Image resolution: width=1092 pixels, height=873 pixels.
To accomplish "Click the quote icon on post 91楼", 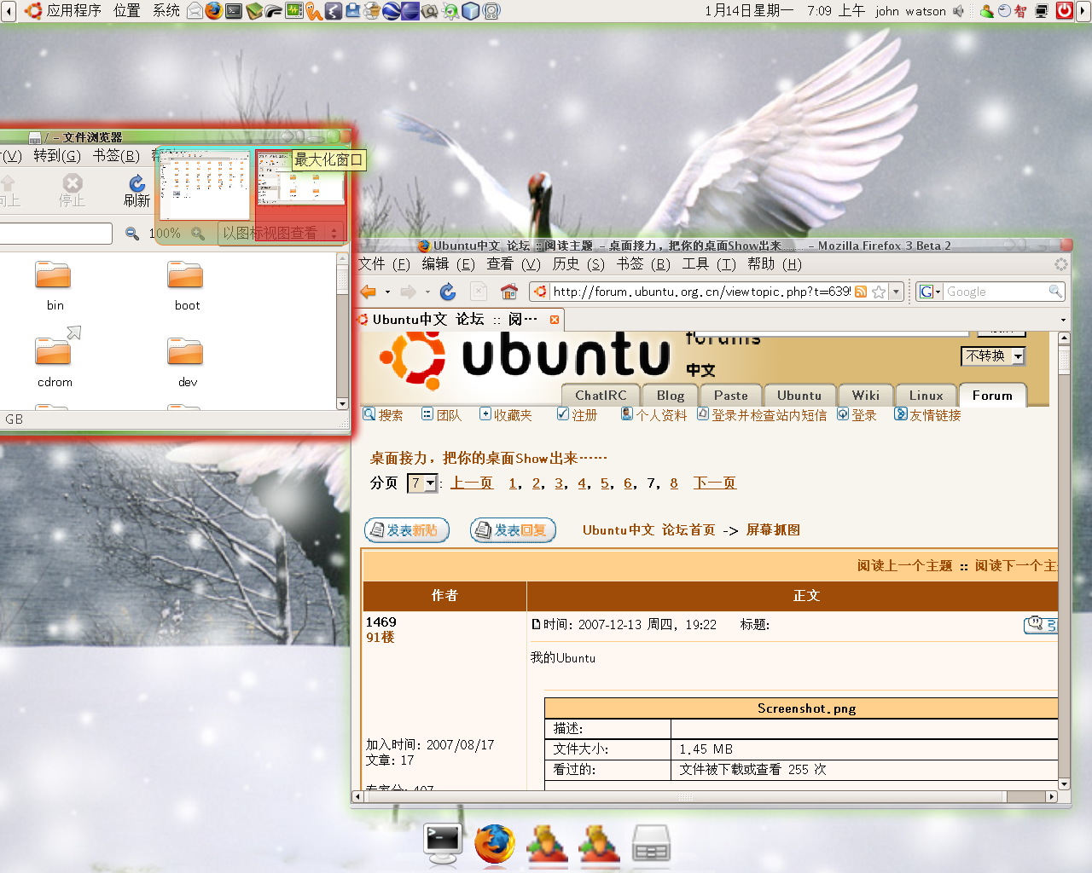I will pos(1041,625).
